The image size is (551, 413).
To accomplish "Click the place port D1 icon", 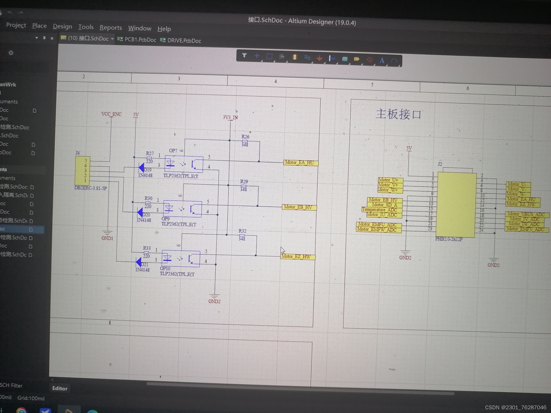I will pyautogui.click(x=357, y=59).
